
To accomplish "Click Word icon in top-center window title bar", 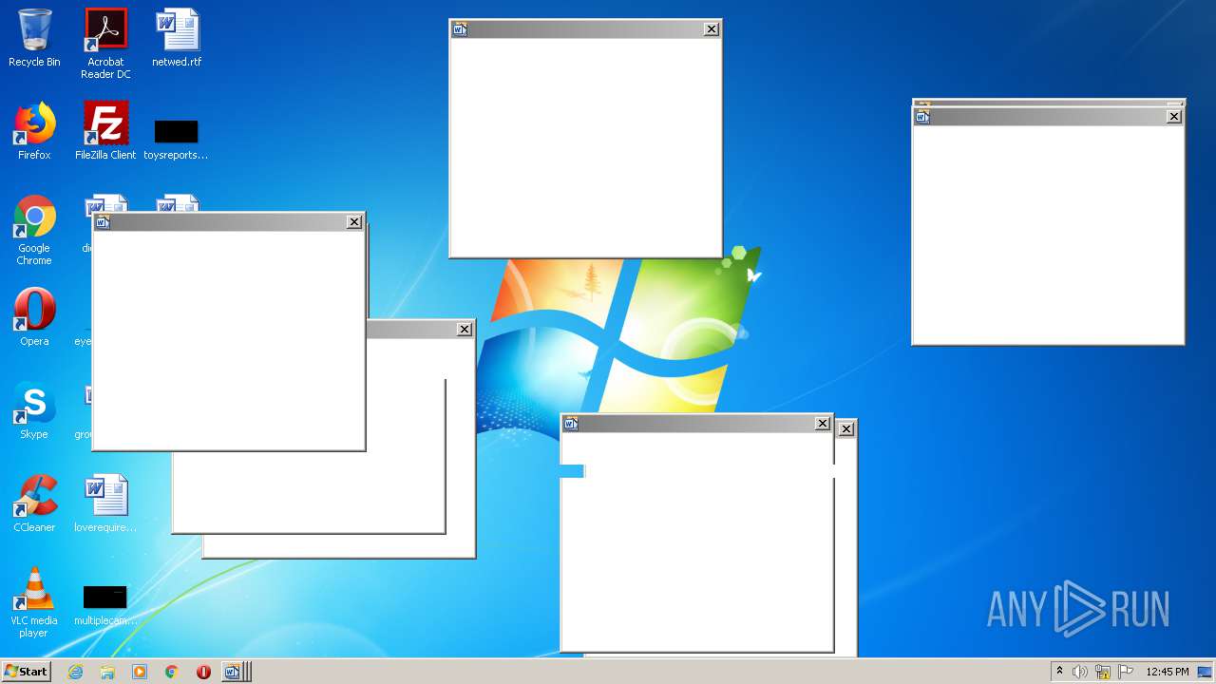I will (x=460, y=29).
